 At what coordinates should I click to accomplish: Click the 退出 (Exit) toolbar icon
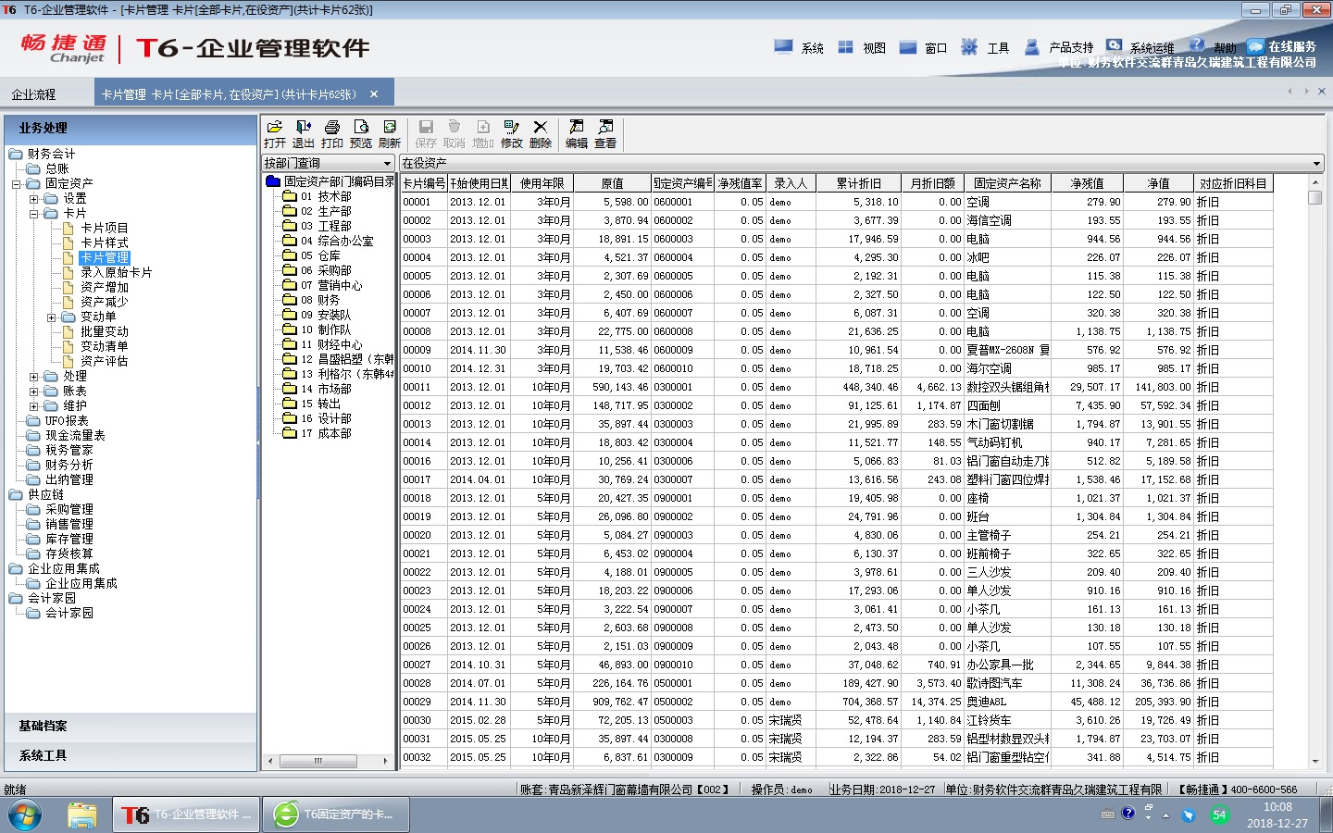pyautogui.click(x=303, y=134)
